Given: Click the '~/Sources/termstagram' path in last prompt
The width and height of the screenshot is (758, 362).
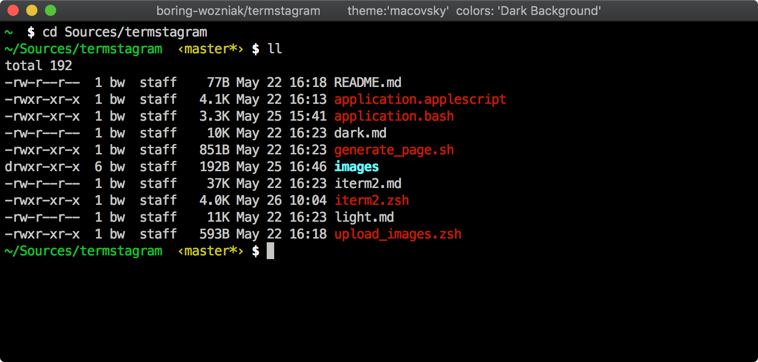Looking at the screenshot, I should click(x=83, y=251).
